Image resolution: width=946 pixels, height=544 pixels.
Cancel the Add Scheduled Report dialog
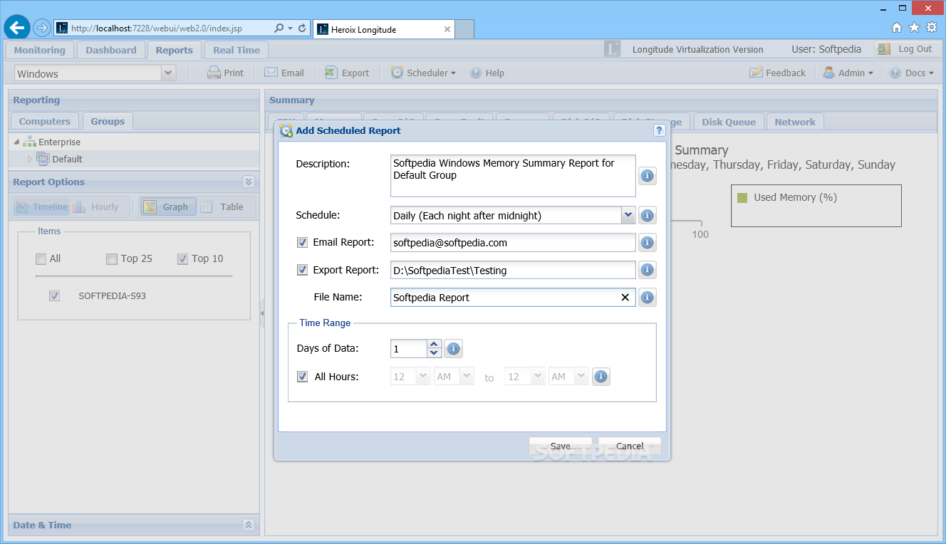coord(630,446)
